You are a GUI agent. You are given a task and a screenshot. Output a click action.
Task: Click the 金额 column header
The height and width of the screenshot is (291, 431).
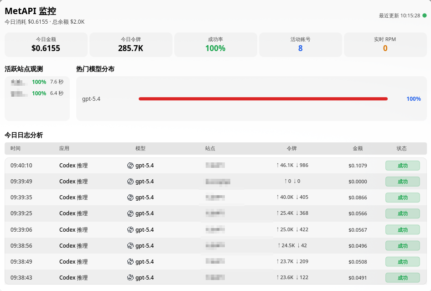(358, 149)
